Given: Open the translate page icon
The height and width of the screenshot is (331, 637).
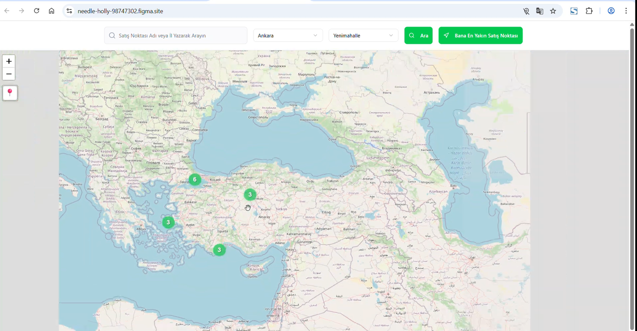Looking at the screenshot, I should (x=540, y=11).
